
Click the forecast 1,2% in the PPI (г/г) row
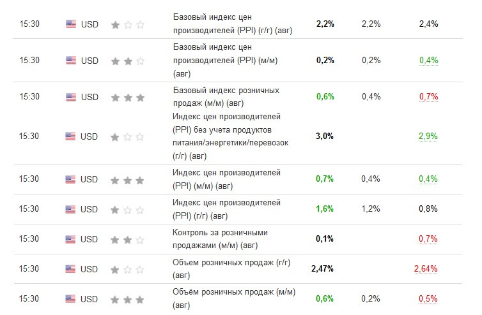pyautogui.click(x=370, y=209)
